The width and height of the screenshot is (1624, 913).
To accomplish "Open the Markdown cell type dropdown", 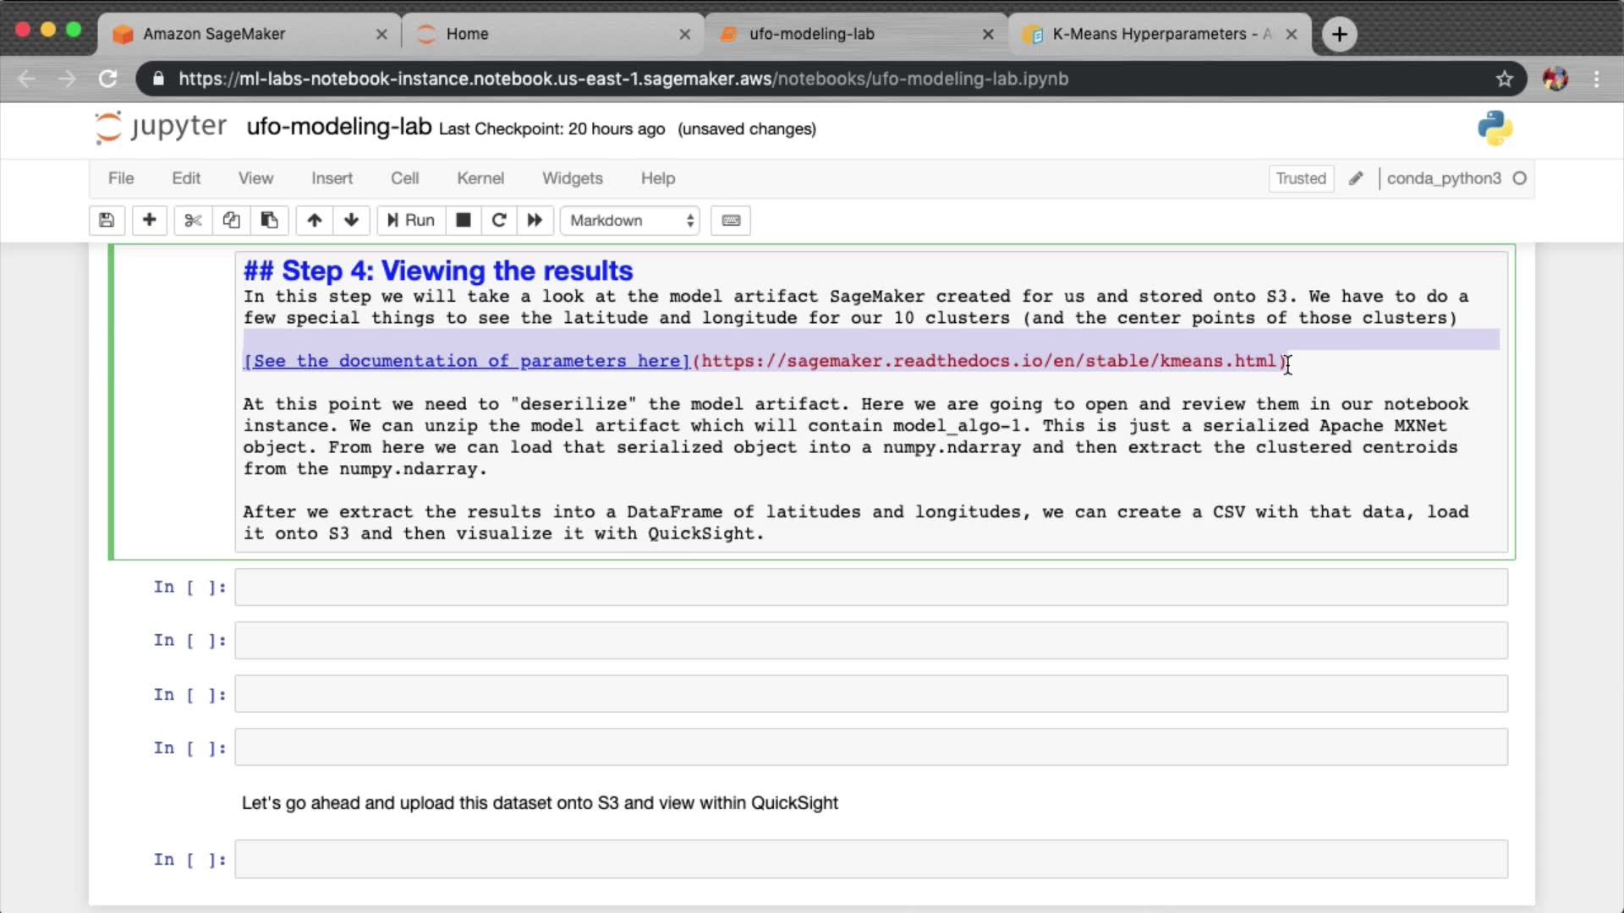I will (x=630, y=221).
